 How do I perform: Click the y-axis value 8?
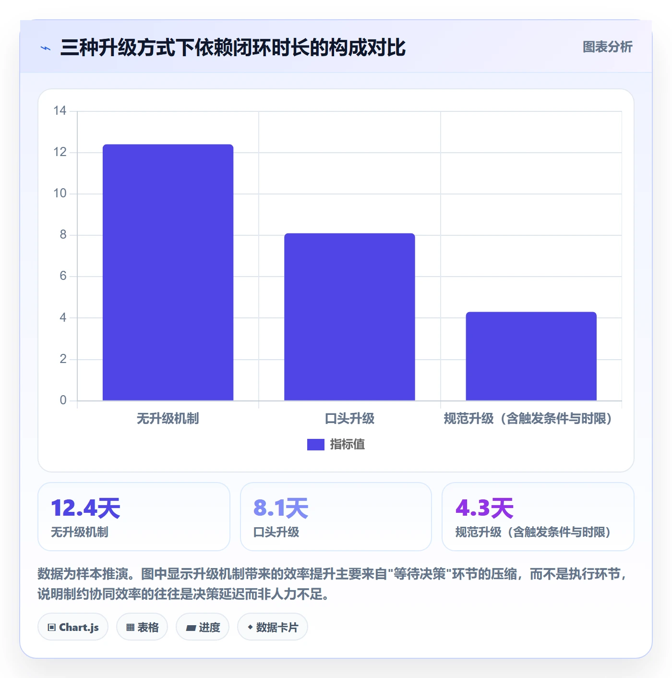point(63,235)
